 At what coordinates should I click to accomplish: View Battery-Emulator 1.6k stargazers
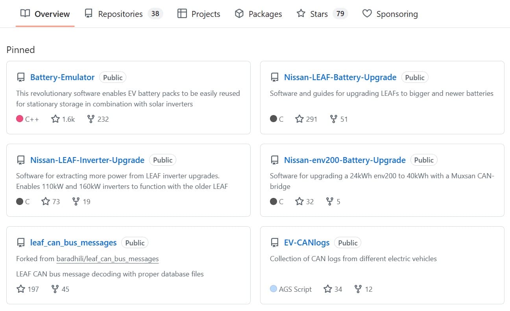coord(63,119)
